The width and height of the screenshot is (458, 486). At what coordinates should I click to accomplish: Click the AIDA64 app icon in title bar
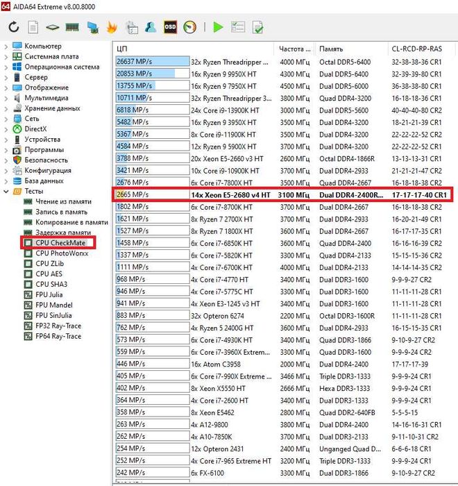click(x=6, y=6)
